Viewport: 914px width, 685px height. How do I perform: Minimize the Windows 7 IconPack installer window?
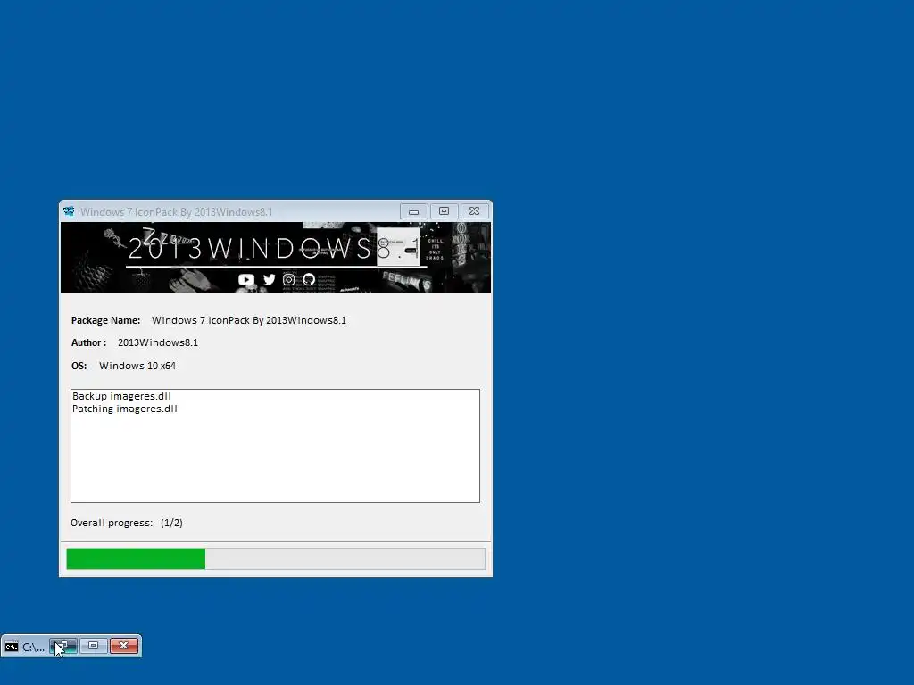click(x=414, y=211)
